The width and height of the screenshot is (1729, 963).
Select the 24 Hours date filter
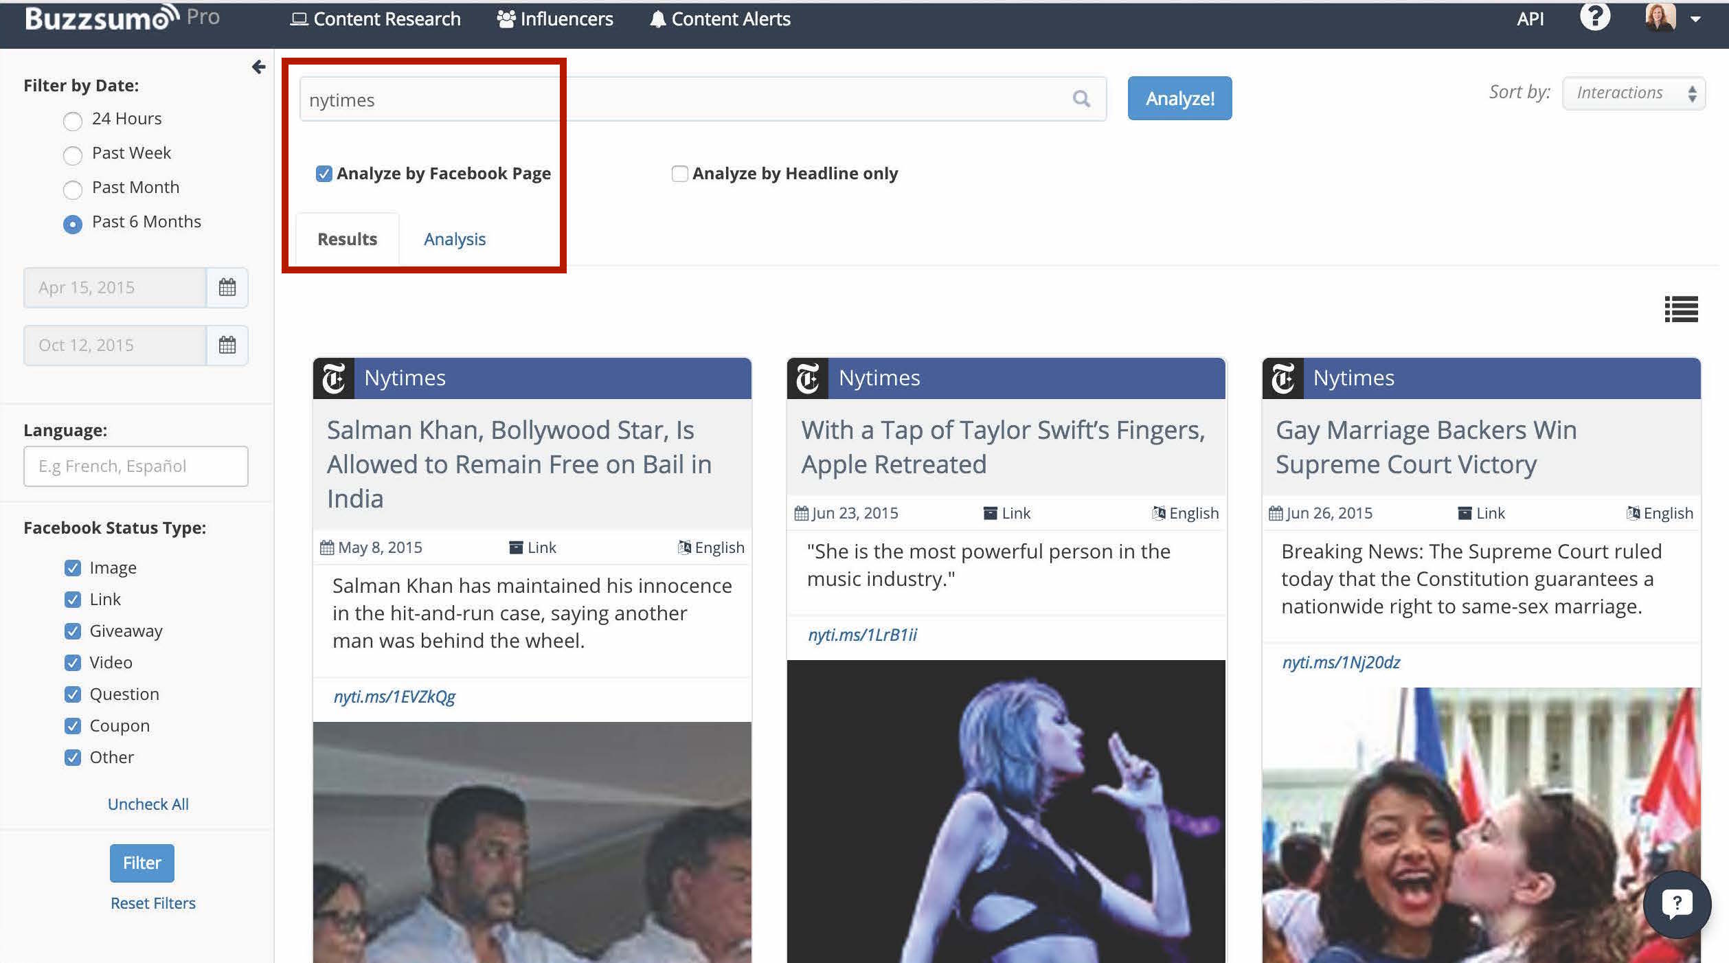pos(72,122)
